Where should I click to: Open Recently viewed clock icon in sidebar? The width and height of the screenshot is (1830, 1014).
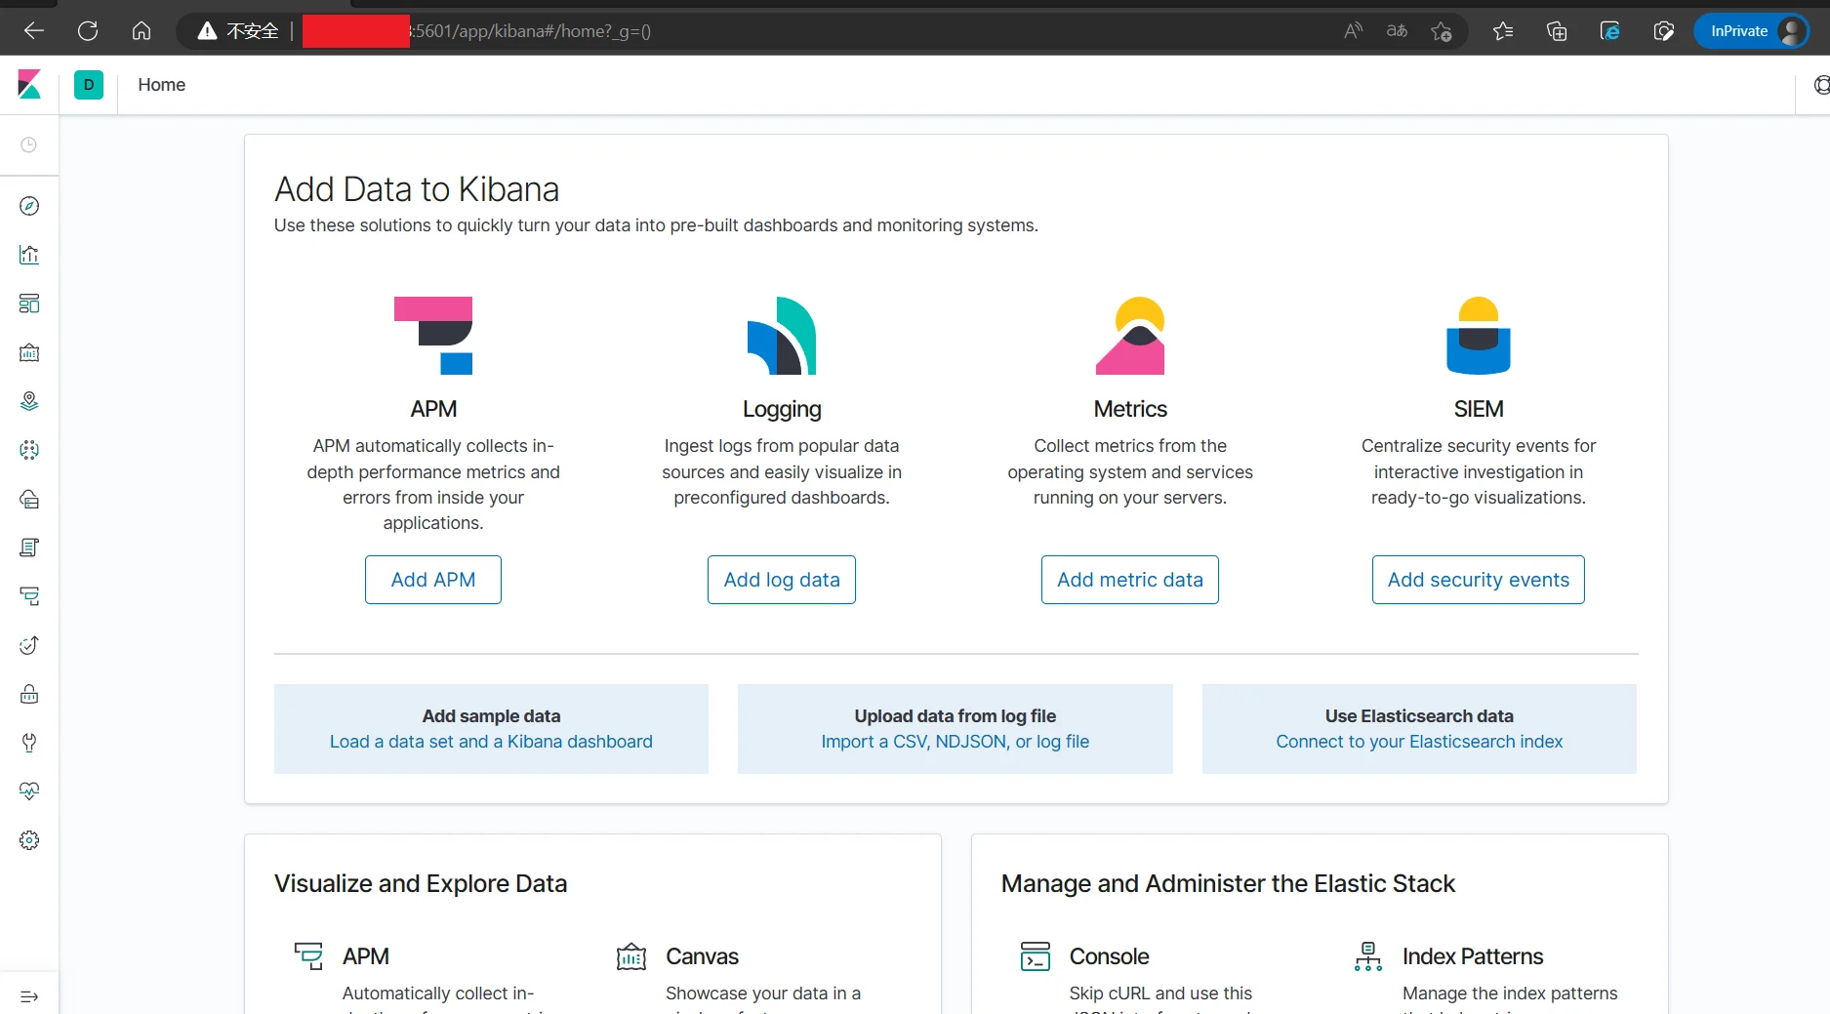29,144
